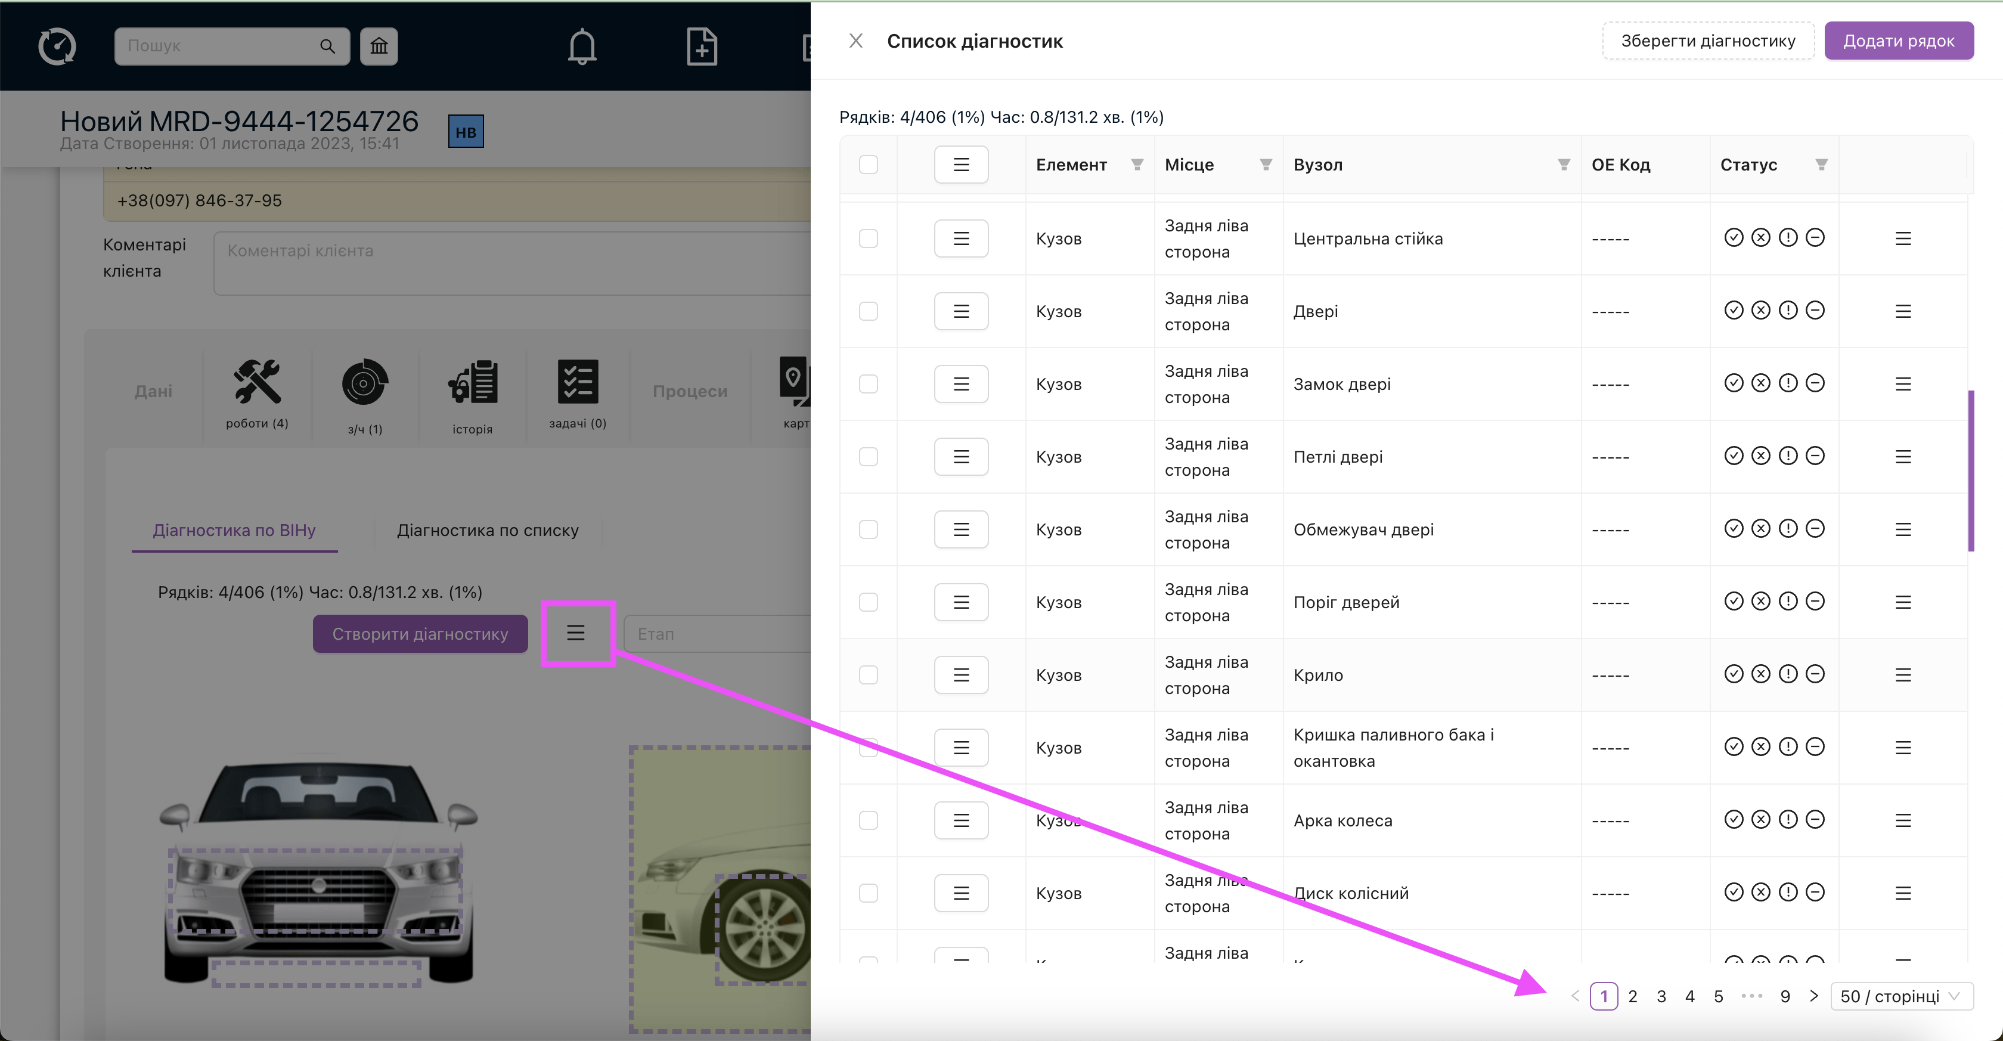Select checkbox for the Крило row
The width and height of the screenshot is (2003, 1041).
[869, 675]
